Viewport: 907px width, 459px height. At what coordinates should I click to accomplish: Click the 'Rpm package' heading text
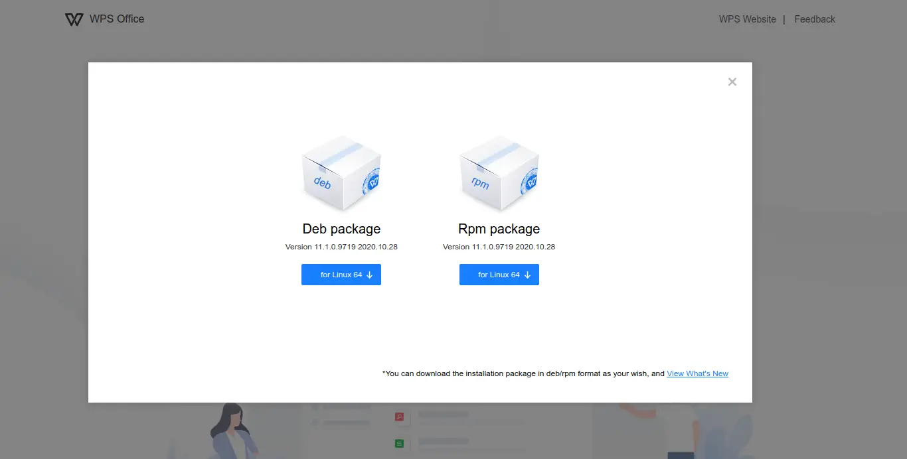[499, 229]
